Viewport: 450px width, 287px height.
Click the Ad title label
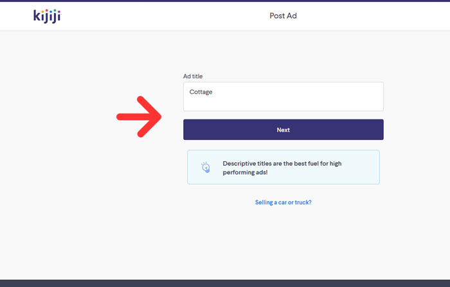pos(193,76)
